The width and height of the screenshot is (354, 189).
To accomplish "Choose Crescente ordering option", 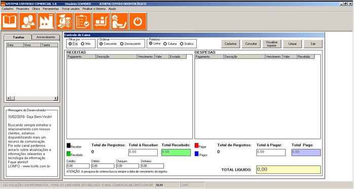I will [x=101, y=44].
